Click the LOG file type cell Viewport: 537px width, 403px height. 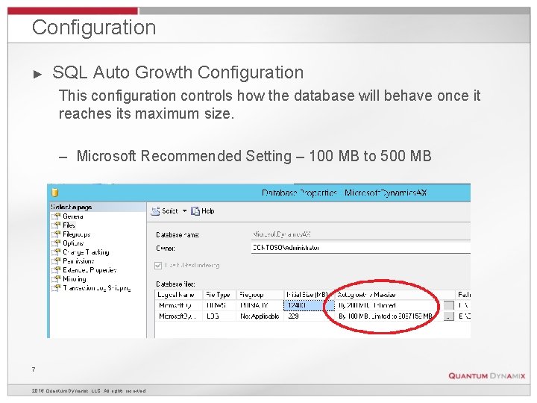(x=219, y=316)
